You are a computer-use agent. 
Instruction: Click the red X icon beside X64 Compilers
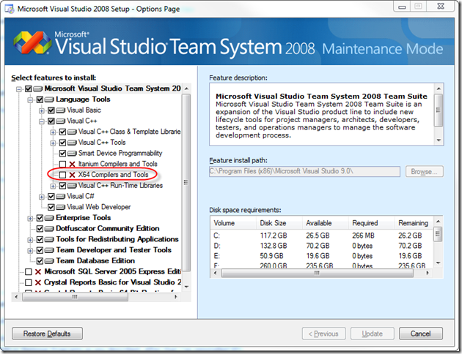pos(72,175)
